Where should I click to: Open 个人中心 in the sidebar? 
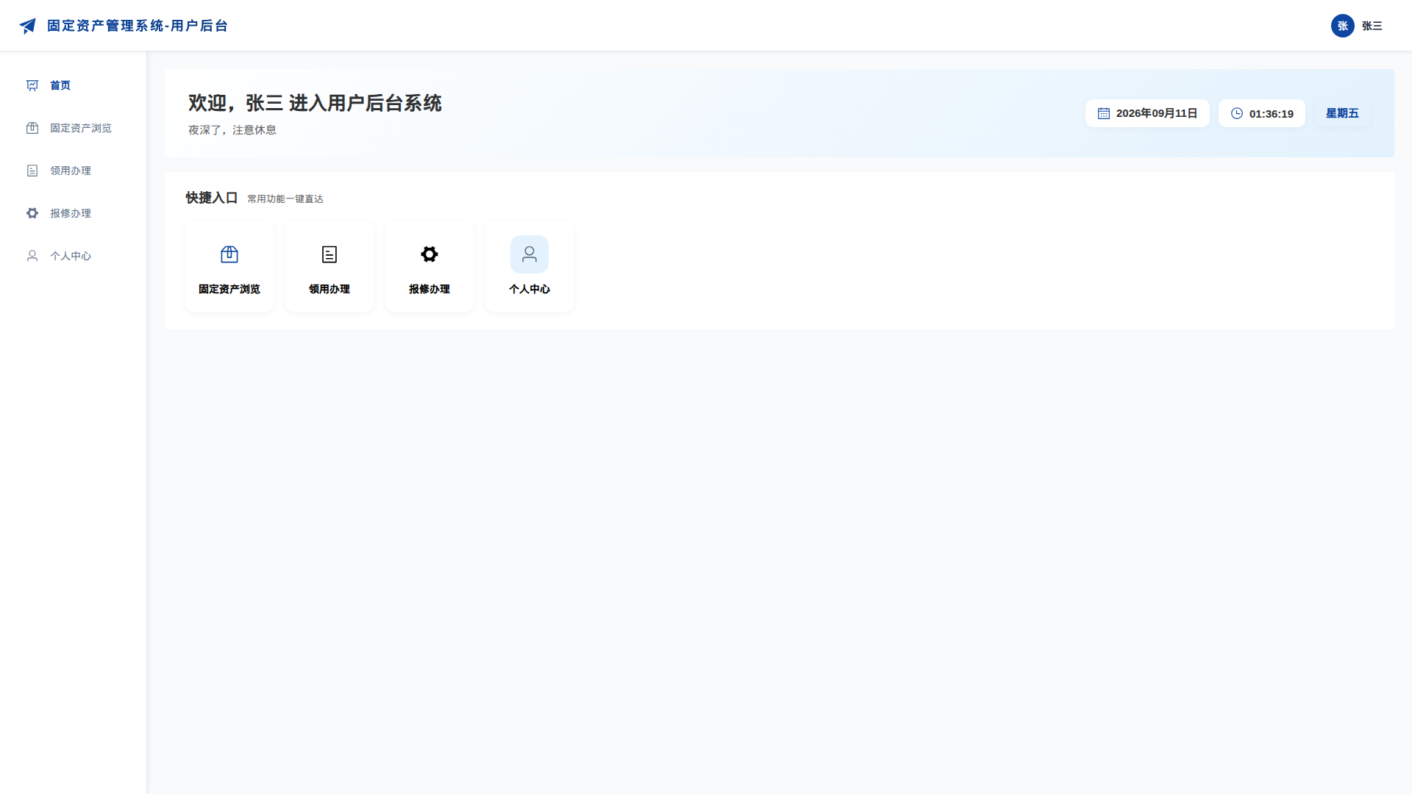click(74, 256)
